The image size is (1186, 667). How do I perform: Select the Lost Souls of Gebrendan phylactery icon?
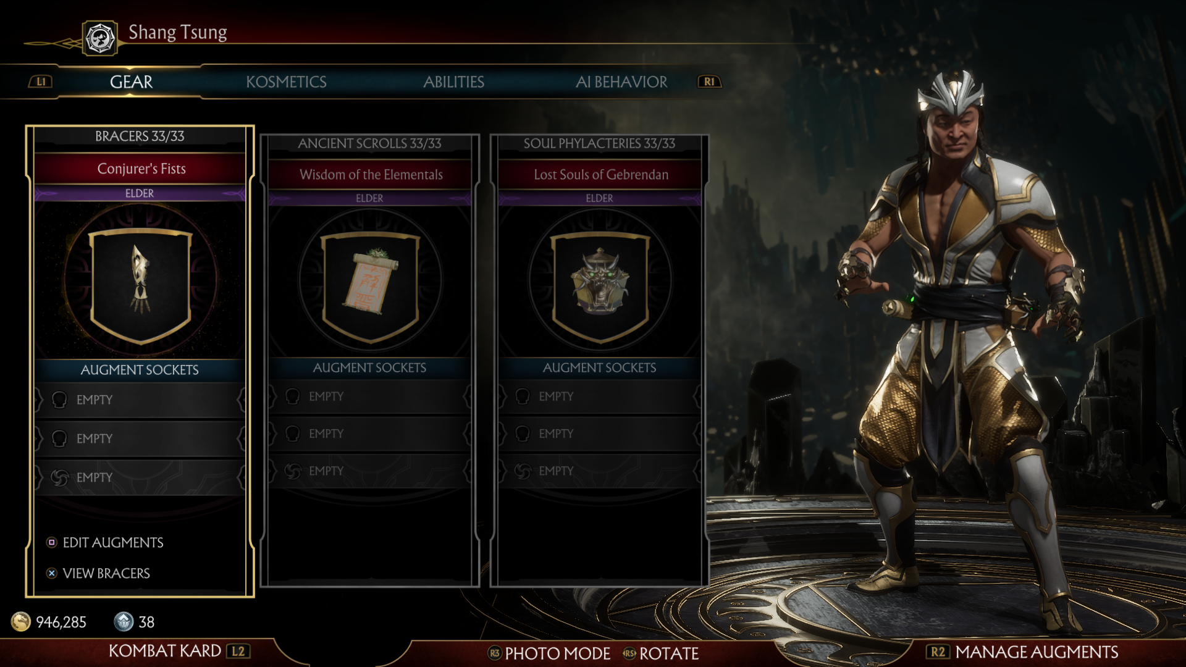pyautogui.click(x=600, y=285)
